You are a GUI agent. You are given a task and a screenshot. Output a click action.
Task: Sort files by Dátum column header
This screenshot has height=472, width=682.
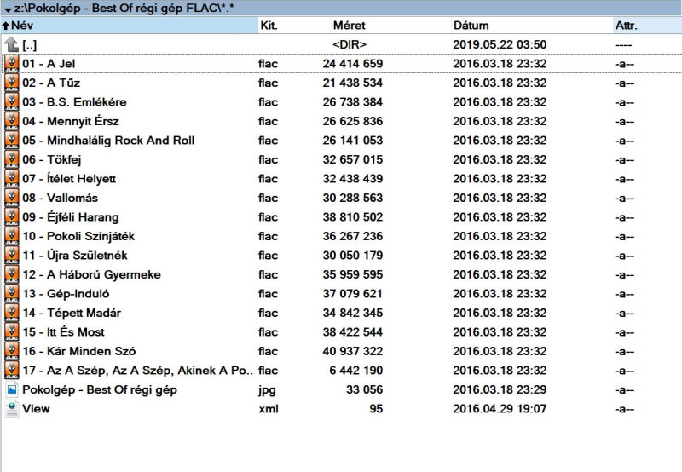pyautogui.click(x=531, y=26)
